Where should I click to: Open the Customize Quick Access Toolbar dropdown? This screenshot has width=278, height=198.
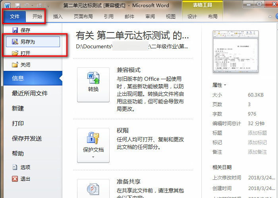click(48, 6)
